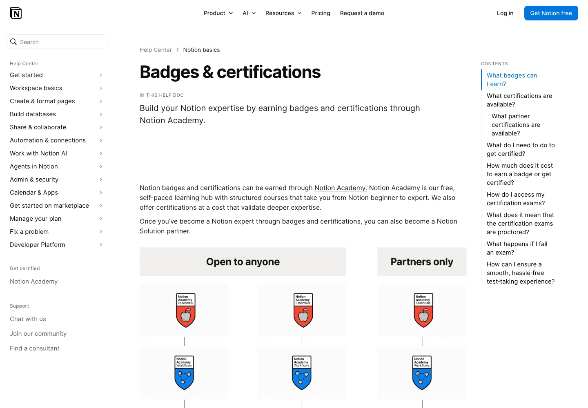This screenshot has width=588, height=408.
Task: Expand the Get started chevron
Action: 101,75
